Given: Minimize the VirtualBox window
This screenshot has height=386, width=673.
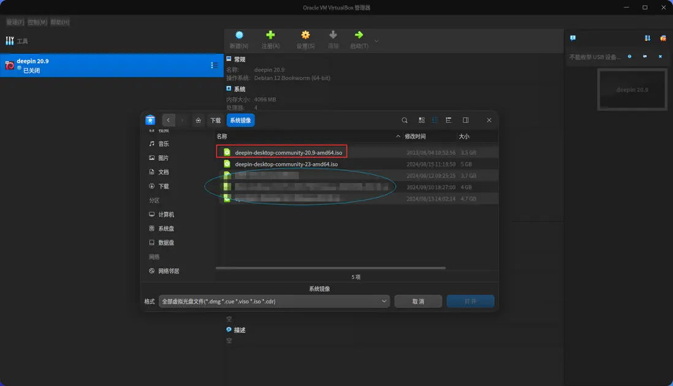Looking at the screenshot, I should pos(626,7).
